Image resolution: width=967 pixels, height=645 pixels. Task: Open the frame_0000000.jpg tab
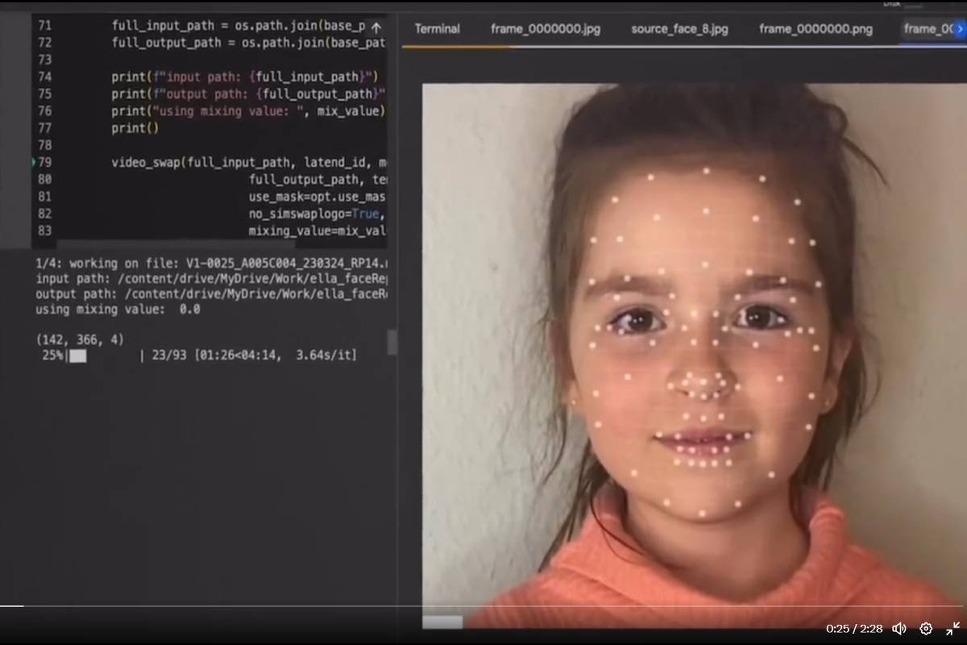(x=546, y=29)
